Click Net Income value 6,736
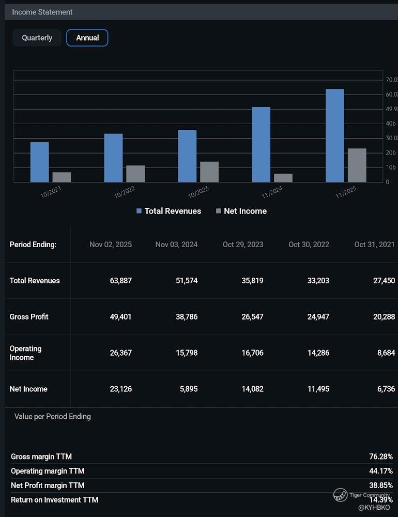The image size is (398, 517). coord(386,389)
